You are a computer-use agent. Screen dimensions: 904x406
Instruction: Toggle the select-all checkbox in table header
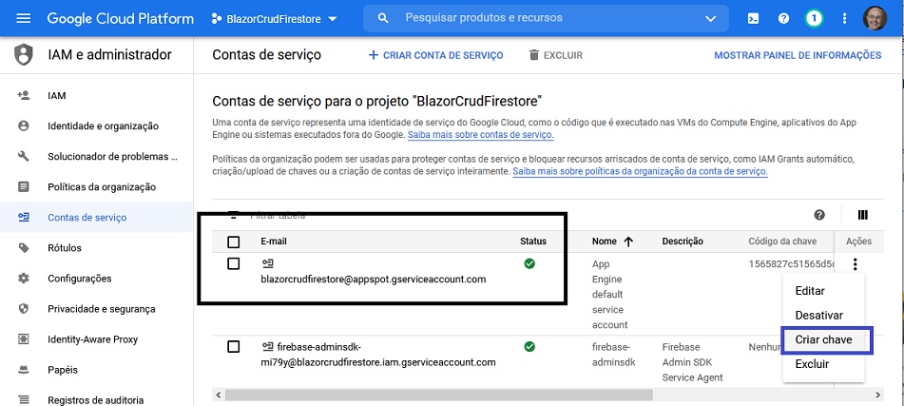[x=234, y=242]
